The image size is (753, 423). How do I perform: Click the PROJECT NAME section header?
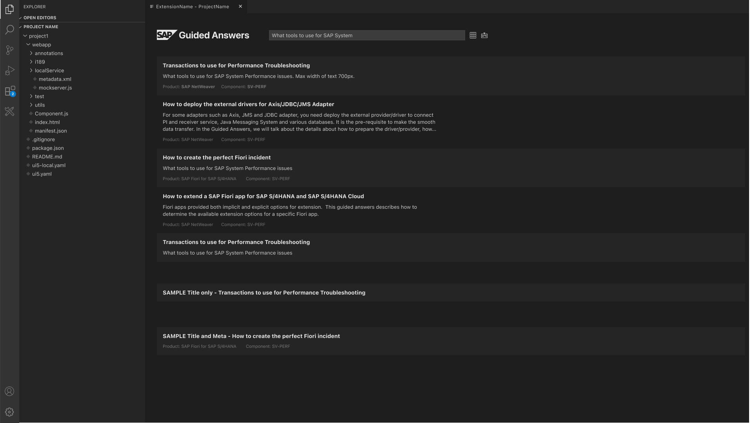(x=41, y=27)
